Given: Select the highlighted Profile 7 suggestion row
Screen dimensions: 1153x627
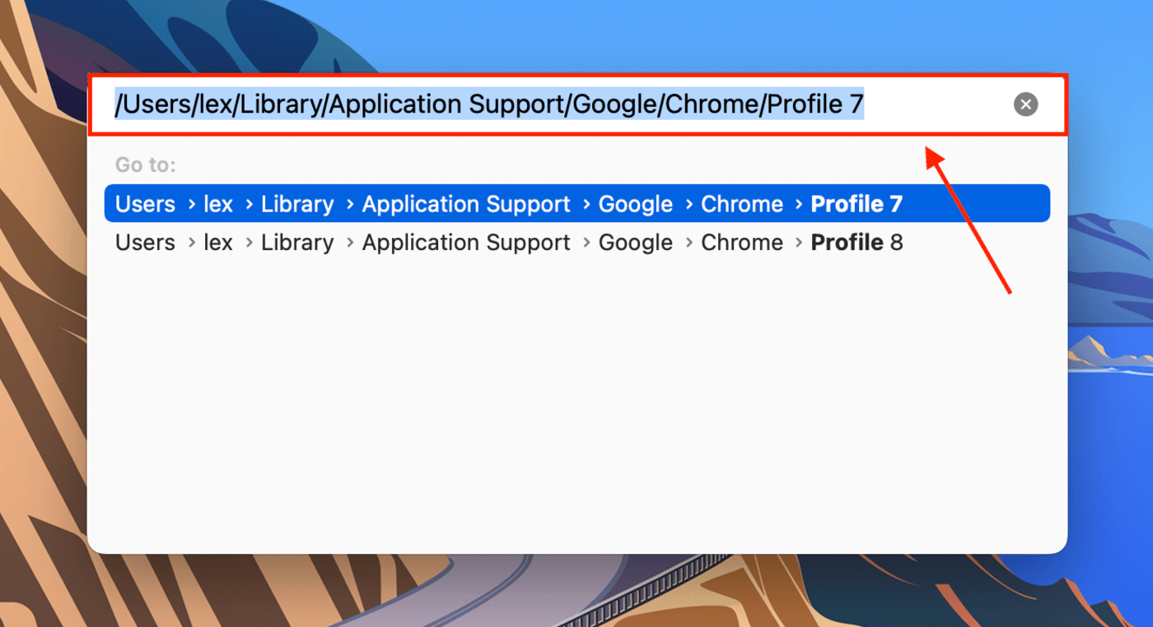Looking at the screenshot, I should [x=576, y=203].
